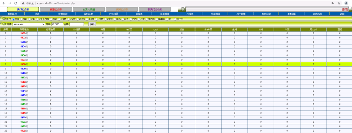
Task: Open the 外调 aaaa-ass dropdown
Action: [29, 24]
